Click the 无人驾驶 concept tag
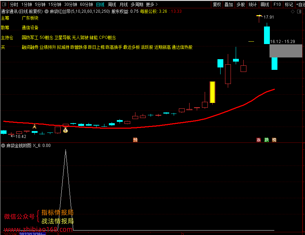The image size is (305, 235). pyautogui.click(x=80, y=38)
